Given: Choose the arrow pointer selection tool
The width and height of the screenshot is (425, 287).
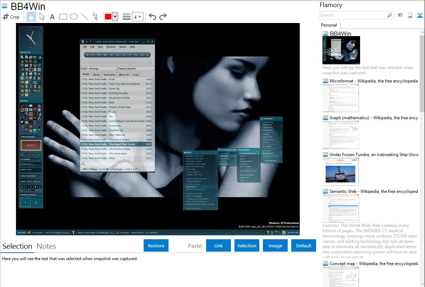Looking at the screenshot, I should (x=42, y=17).
